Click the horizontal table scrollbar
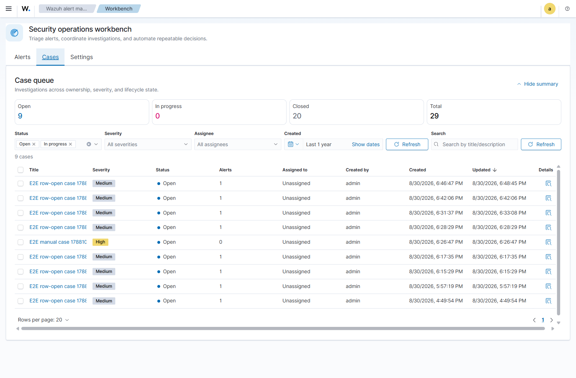Image resolution: width=576 pixels, height=378 pixels. click(283, 328)
